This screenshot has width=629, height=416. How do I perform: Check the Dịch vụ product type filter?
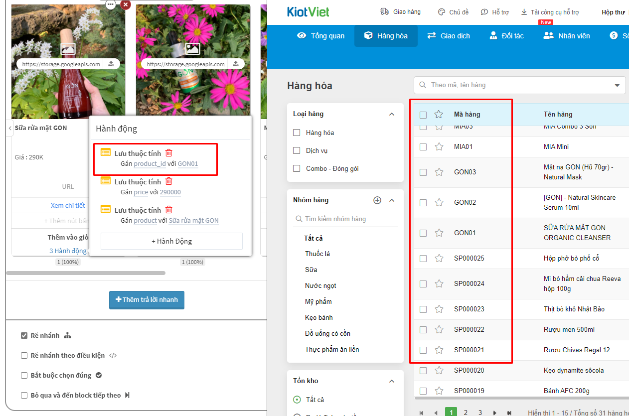click(297, 150)
